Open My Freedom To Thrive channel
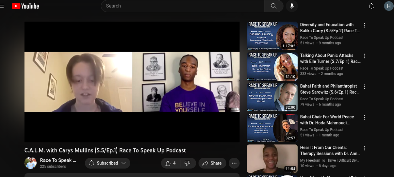394x177 pixels. (x=330, y=160)
